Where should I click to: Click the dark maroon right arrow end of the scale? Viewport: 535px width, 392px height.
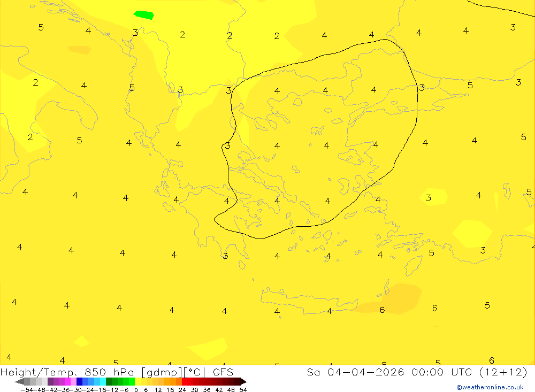click(x=243, y=382)
